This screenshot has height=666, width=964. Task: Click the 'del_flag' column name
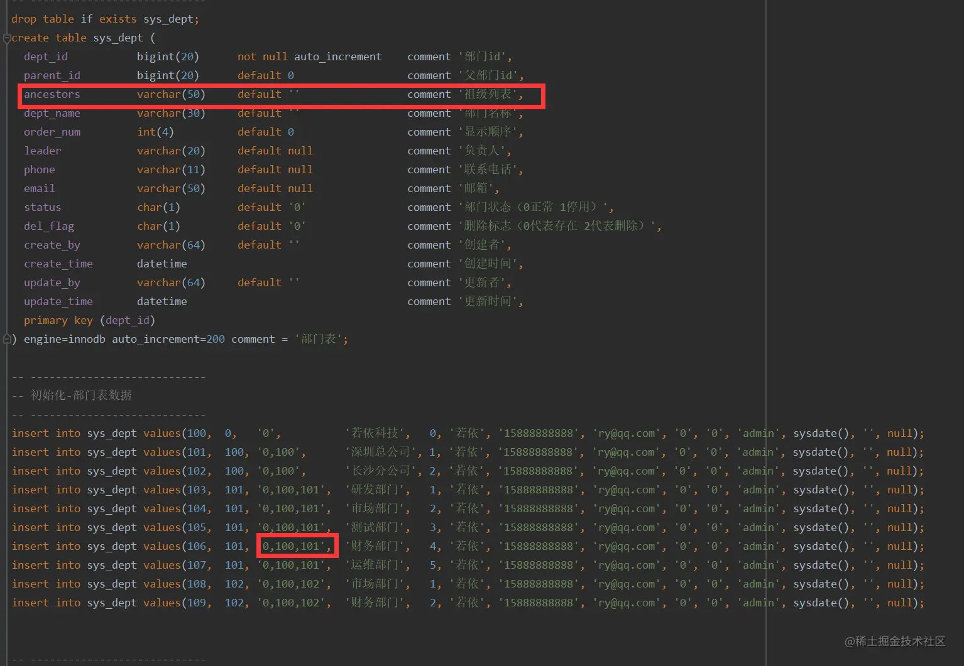(x=49, y=226)
